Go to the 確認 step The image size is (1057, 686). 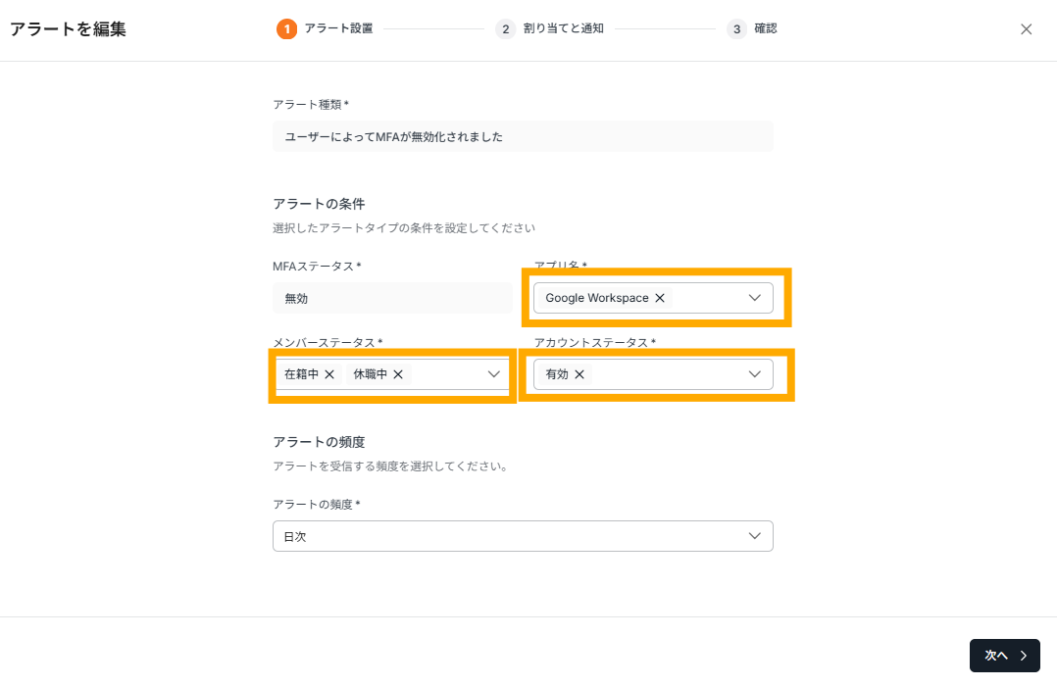(x=766, y=29)
